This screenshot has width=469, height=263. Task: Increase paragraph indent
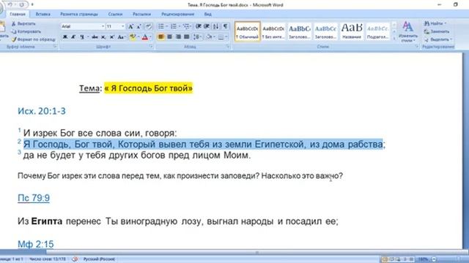(207, 26)
